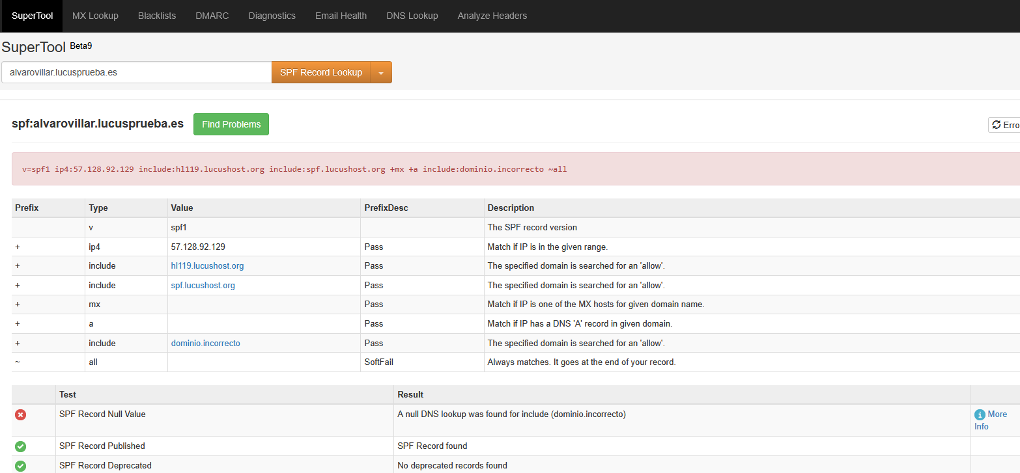Open the hl119.lucushost.org link
This screenshot has height=473, width=1020.
207,266
